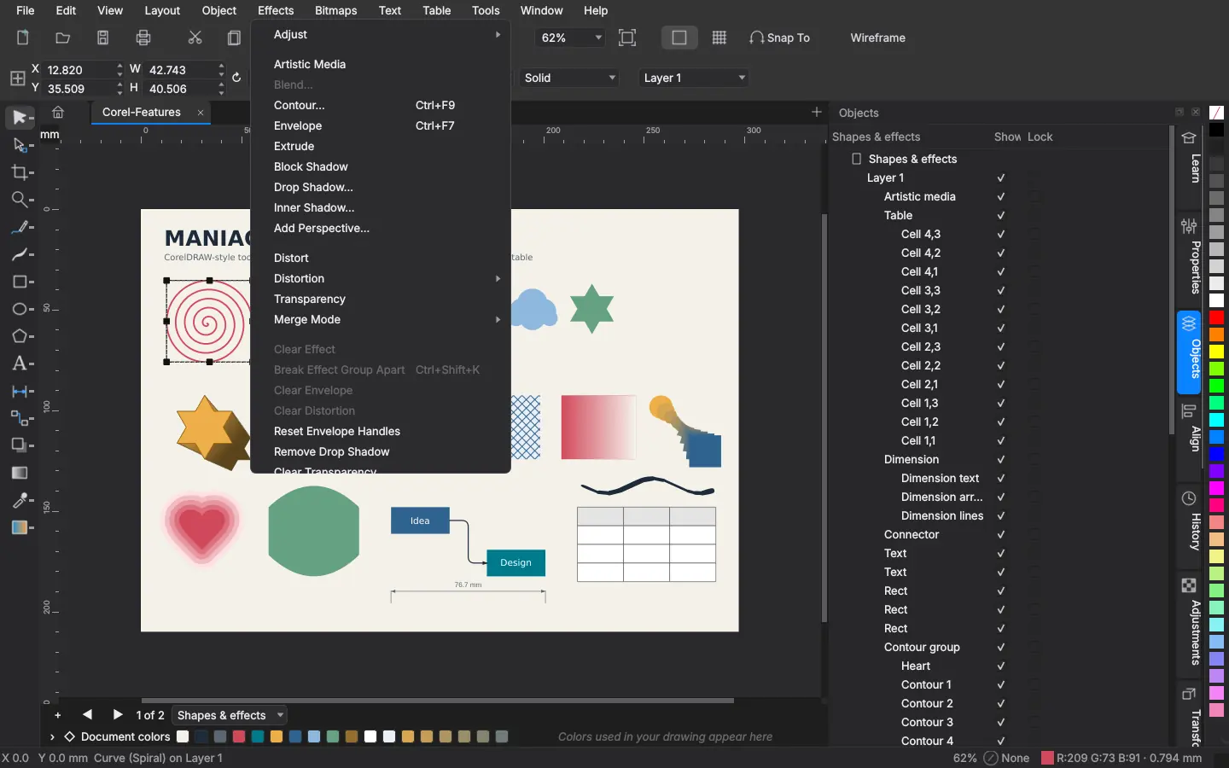
Task: Select the Pick tool in the toolbox
Action: coord(20,117)
